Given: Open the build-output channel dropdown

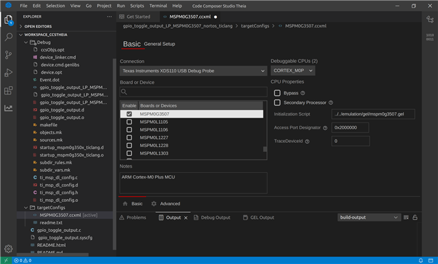Looking at the screenshot, I should pyautogui.click(x=369, y=217).
